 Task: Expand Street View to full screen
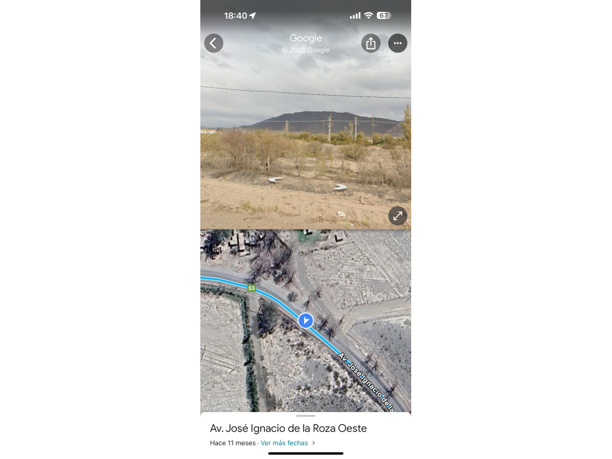[x=398, y=216]
